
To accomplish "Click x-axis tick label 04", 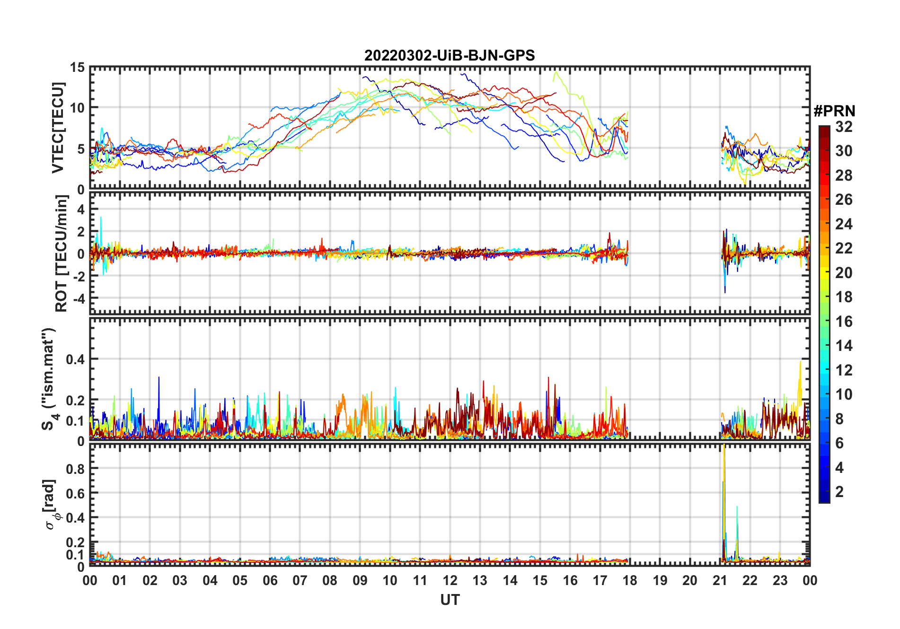I will pyautogui.click(x=210, y=580).
